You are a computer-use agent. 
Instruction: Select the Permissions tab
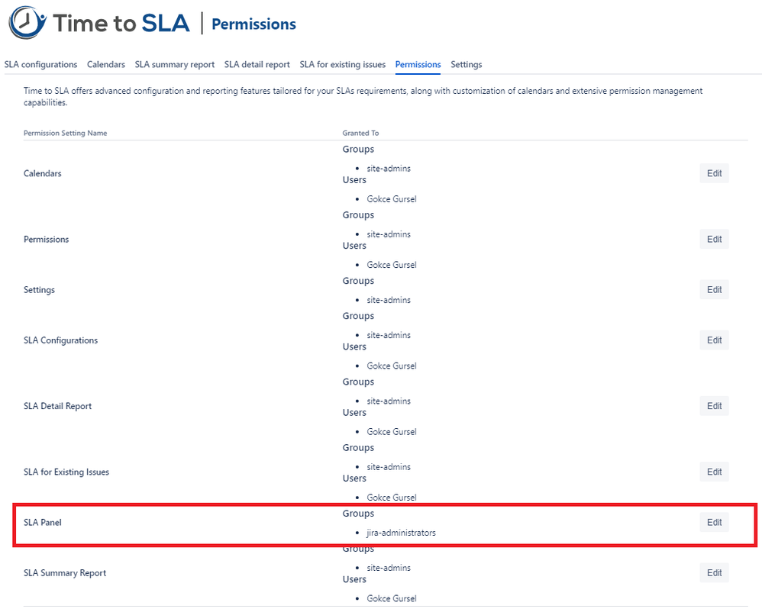[418, 64]
